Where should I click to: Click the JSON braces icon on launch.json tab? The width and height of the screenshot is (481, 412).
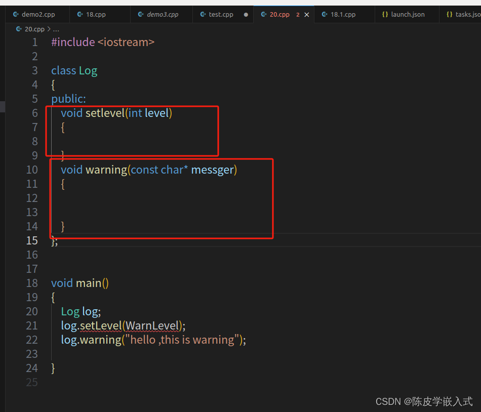(385, 14)
